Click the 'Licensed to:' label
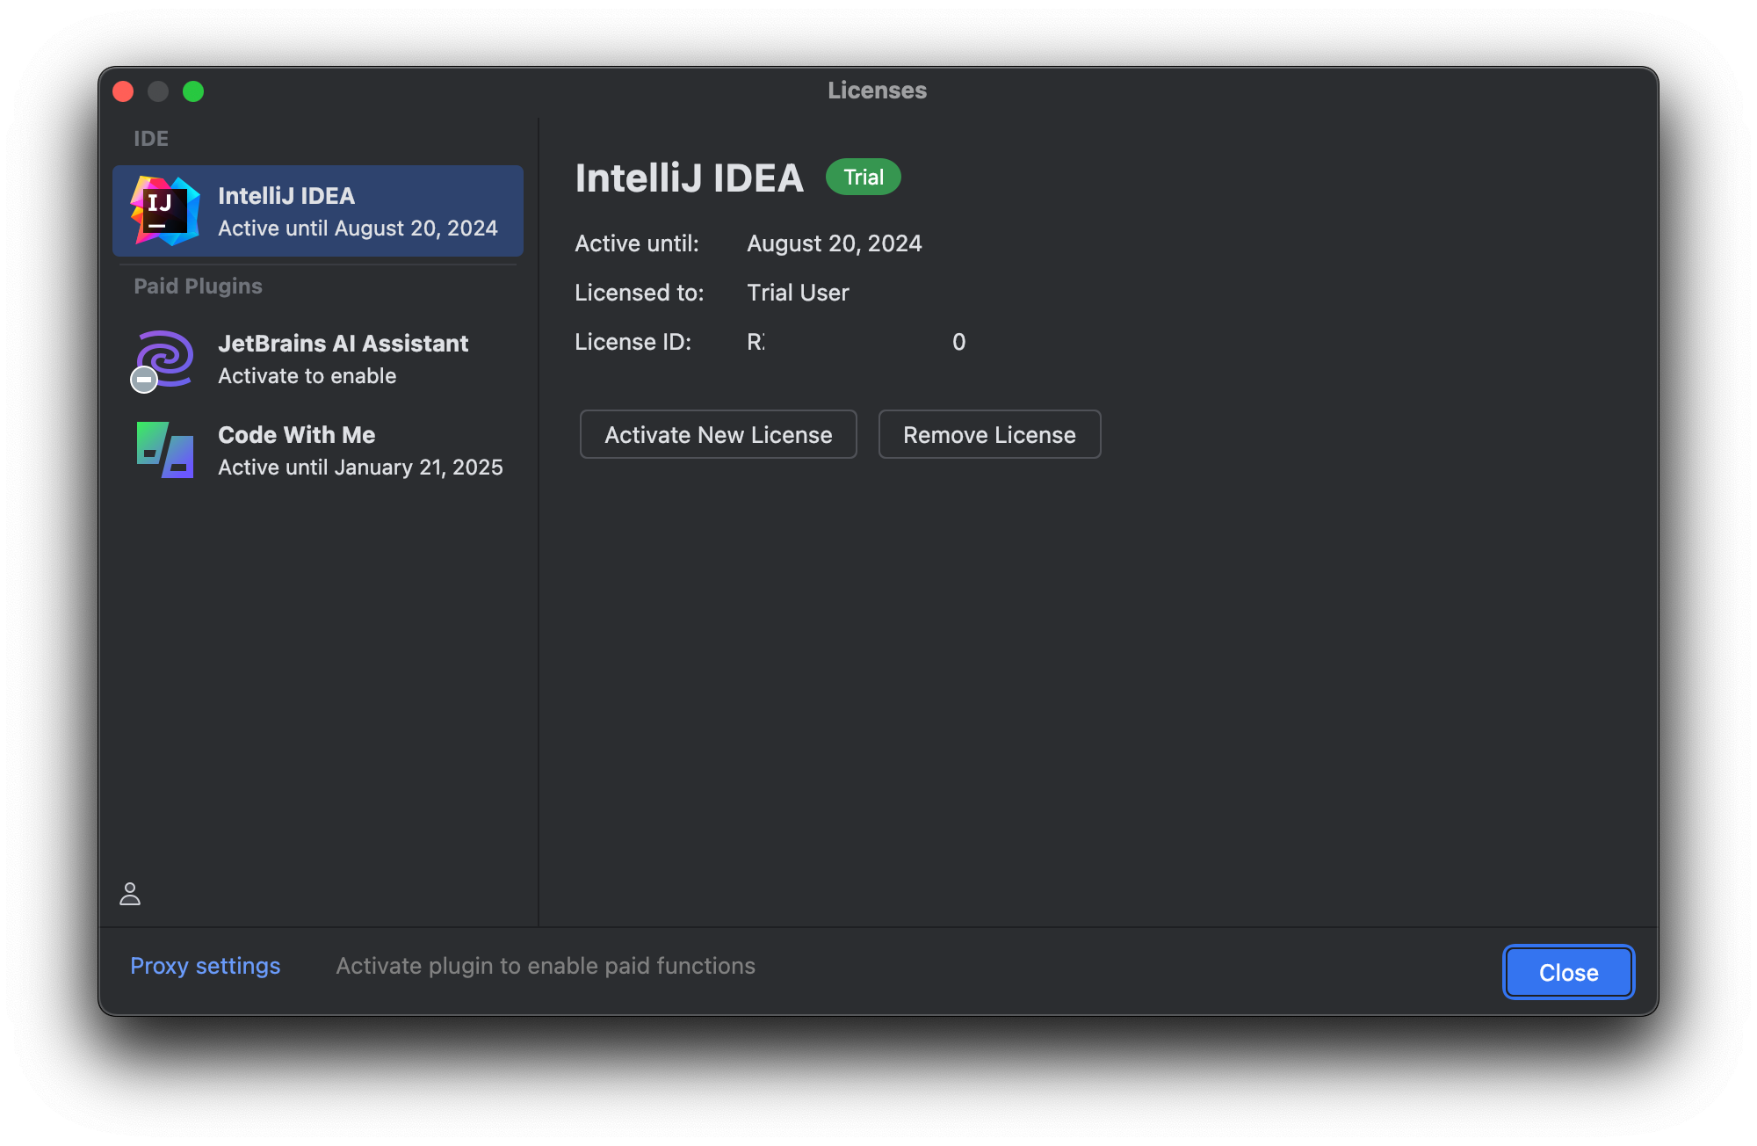This screenshot has height=1146, width=1757. (x=640, y=293)
